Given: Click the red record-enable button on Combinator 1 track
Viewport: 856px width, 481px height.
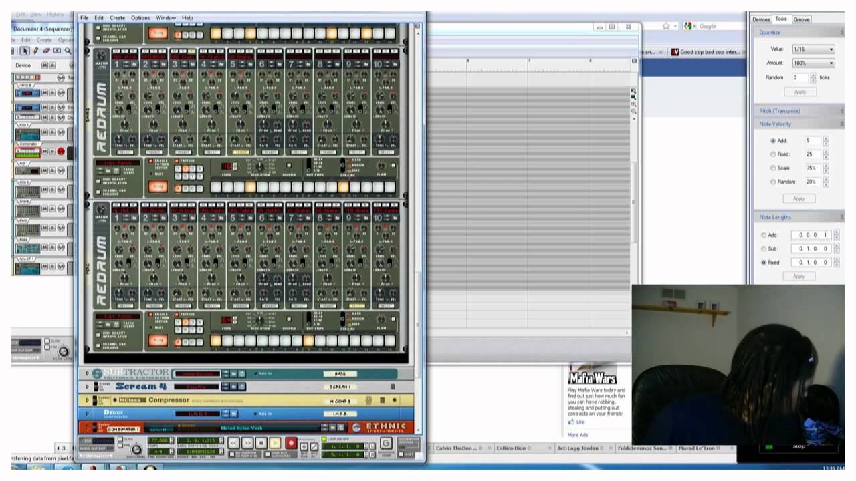Looking at the screenshot, I should click(61, 152).
